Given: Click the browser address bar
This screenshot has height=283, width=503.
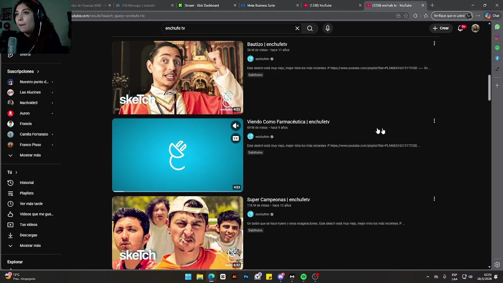Looking at the screenshot, I should coord(232,16).
